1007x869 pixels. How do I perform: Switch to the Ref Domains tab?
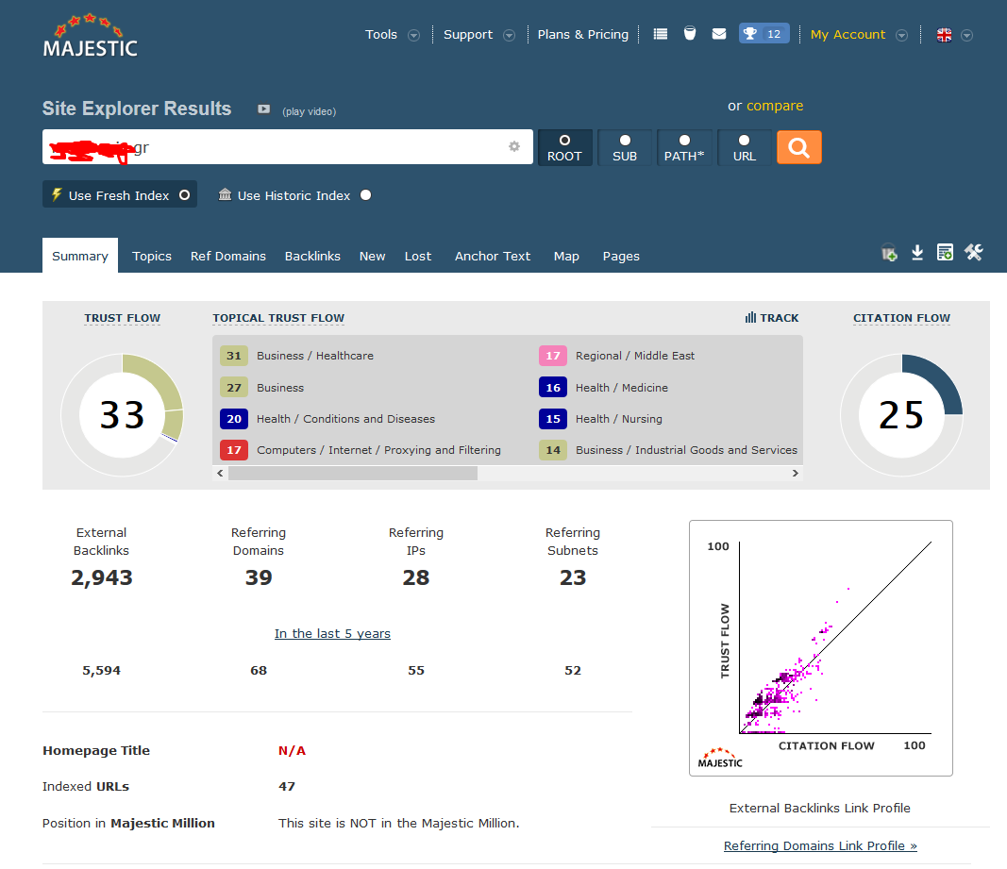click(x=228, y=257)
